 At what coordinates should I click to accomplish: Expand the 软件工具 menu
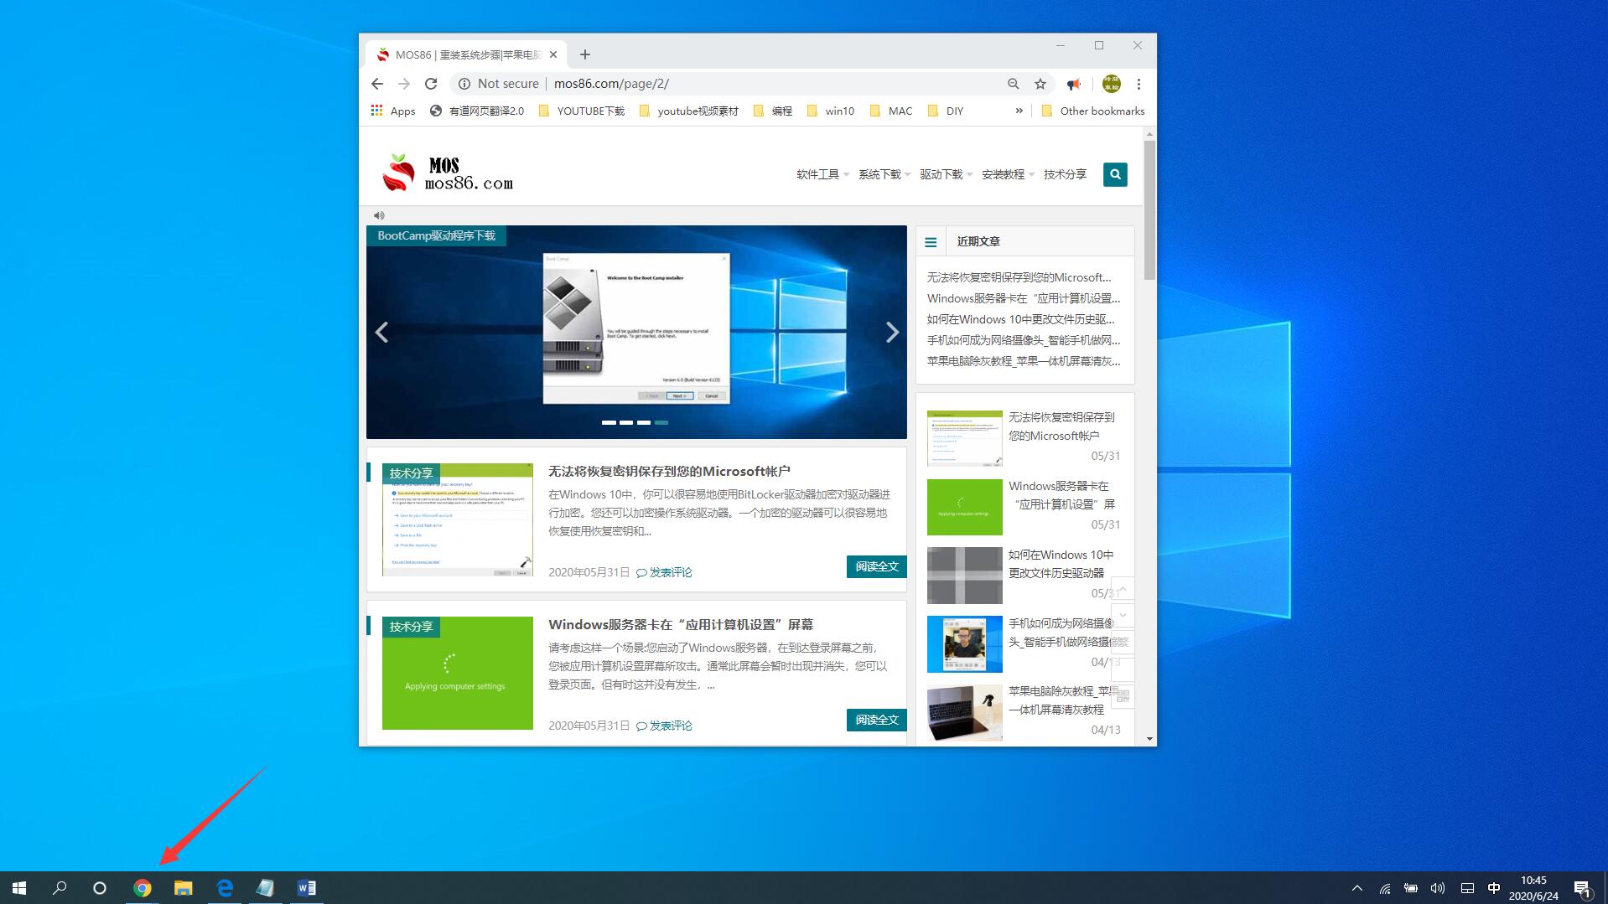click(x=822, y=174)
